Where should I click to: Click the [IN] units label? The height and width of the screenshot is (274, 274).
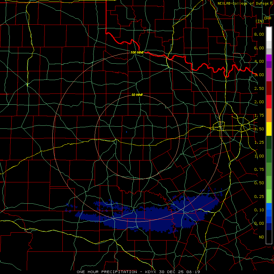click(x=260, y=21)
